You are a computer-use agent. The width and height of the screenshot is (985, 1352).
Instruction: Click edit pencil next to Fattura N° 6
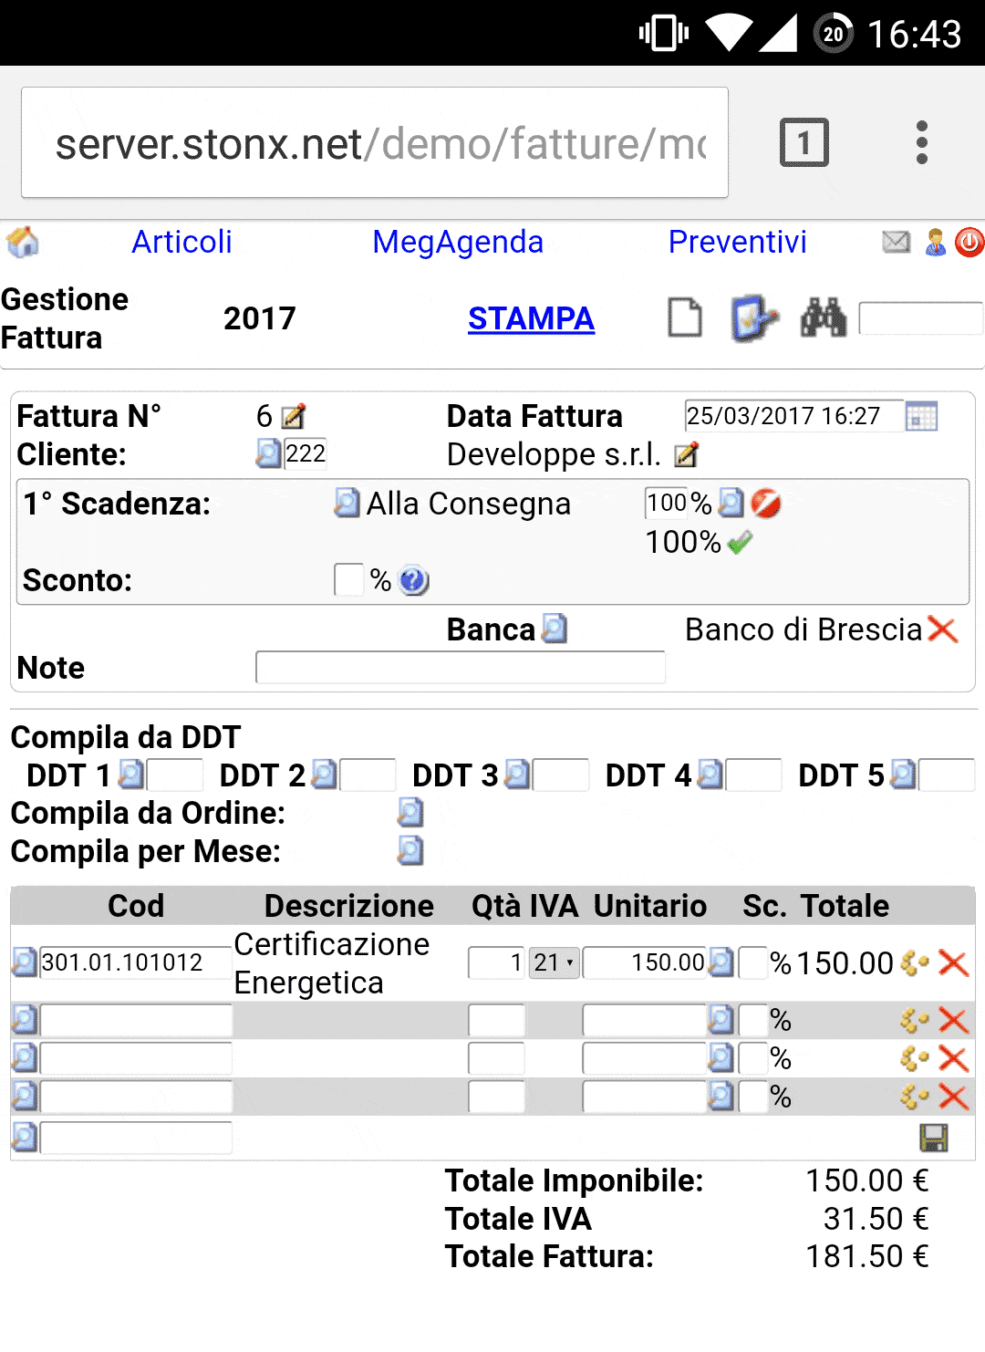tap(294, 417)
